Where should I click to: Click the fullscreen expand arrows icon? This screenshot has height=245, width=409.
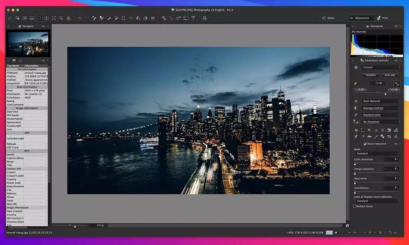54,18
